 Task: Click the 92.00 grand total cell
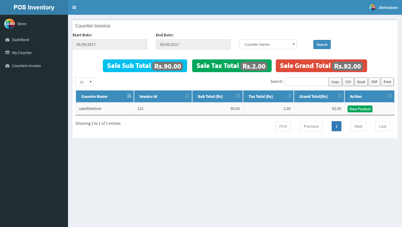pos(319,109)
